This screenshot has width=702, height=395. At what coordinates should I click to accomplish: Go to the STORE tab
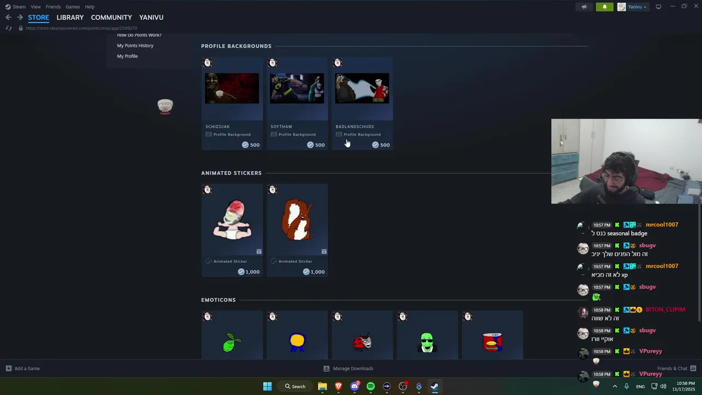[x=38, y=18]
